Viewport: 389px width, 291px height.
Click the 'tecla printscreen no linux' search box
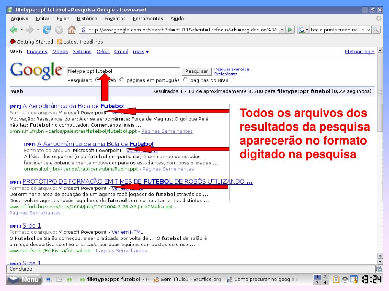[340, 30]
